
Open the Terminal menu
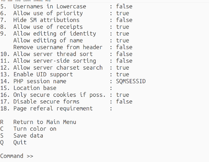(x=38, y=1)
